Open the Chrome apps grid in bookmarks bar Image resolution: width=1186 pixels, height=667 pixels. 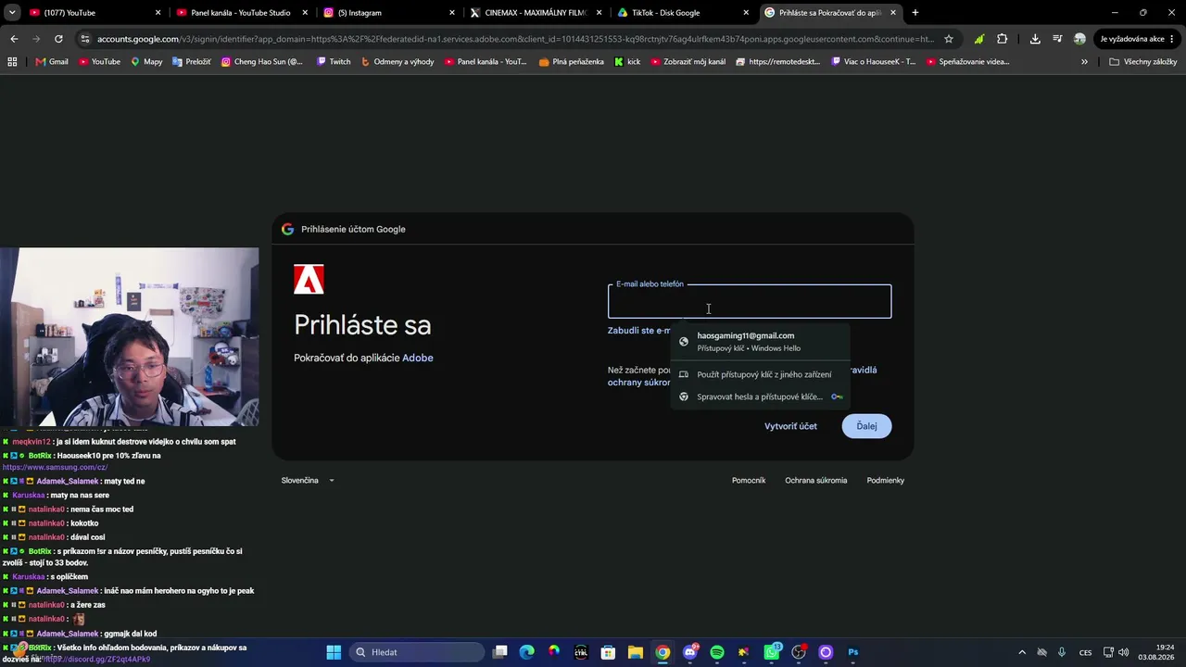pyautogui.click(x=12, y=62)
